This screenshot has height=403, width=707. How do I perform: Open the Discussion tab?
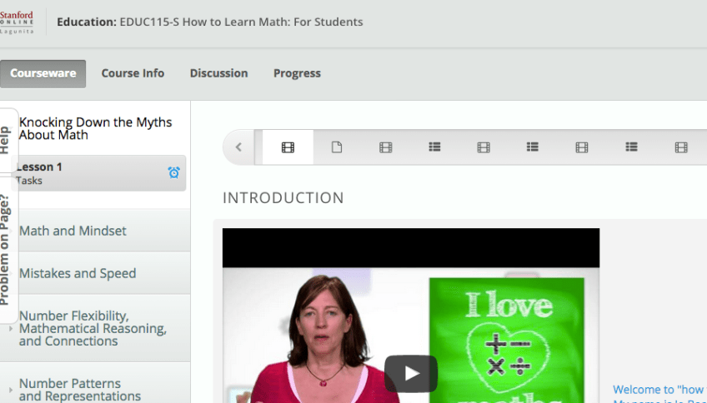(x=218, y=73)
